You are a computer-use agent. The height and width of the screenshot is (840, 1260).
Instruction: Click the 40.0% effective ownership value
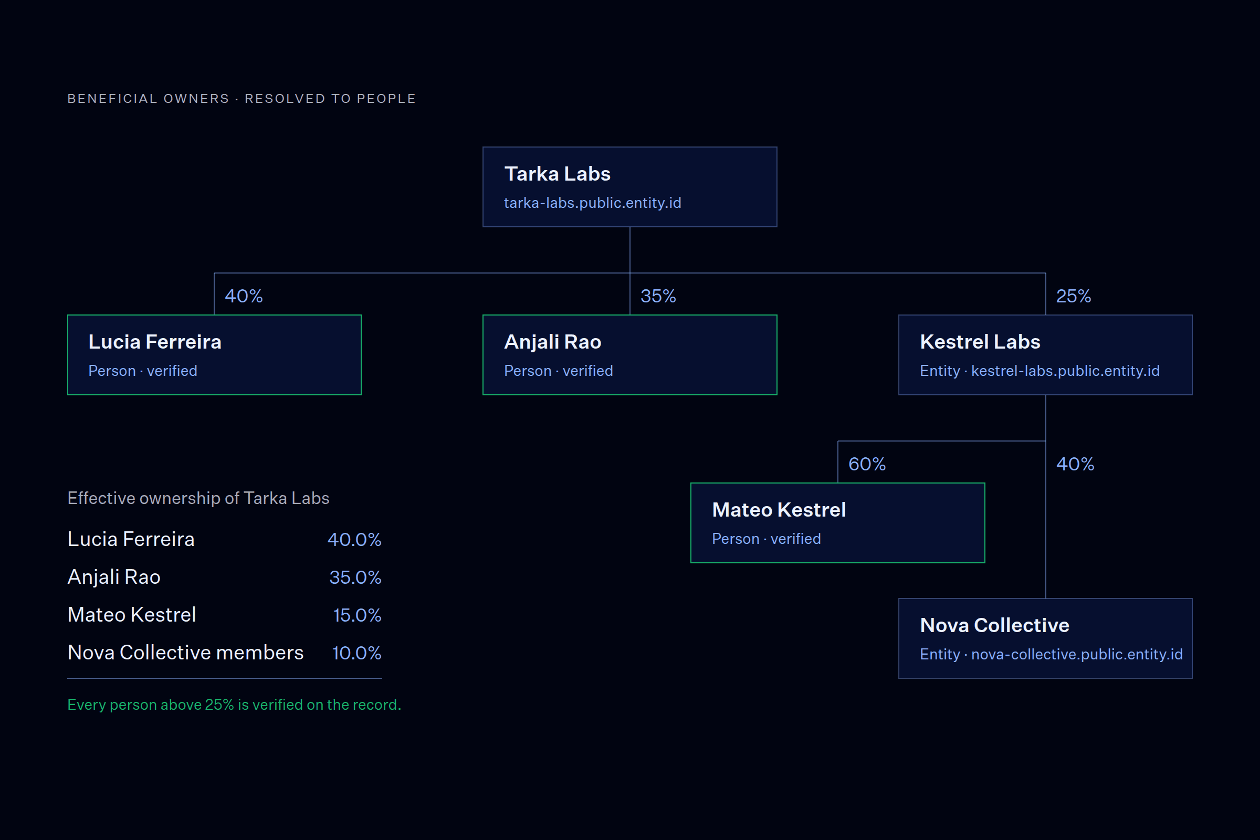354,540
